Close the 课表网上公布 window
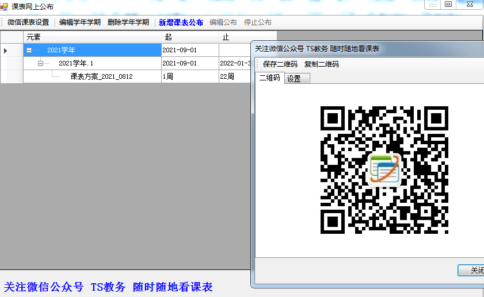Screen dimensions: 484x297 click(x=470, y=5)
